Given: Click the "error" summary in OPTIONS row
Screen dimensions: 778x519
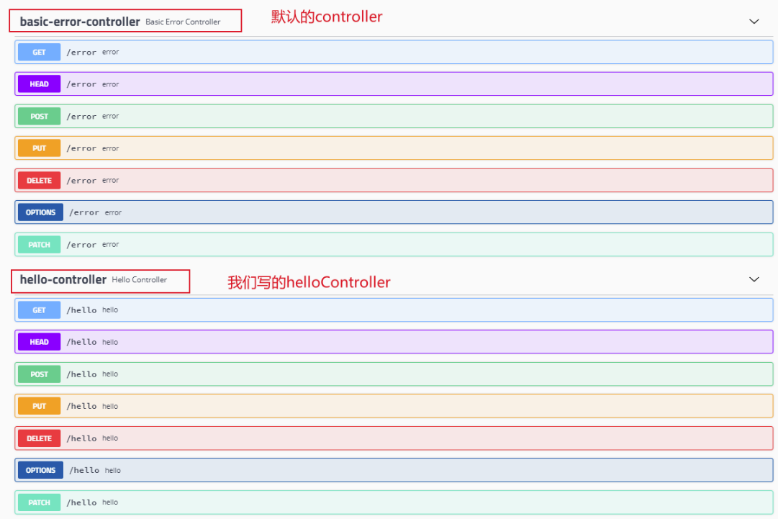Looking at the screenshot, I should (x=113, y=212).
